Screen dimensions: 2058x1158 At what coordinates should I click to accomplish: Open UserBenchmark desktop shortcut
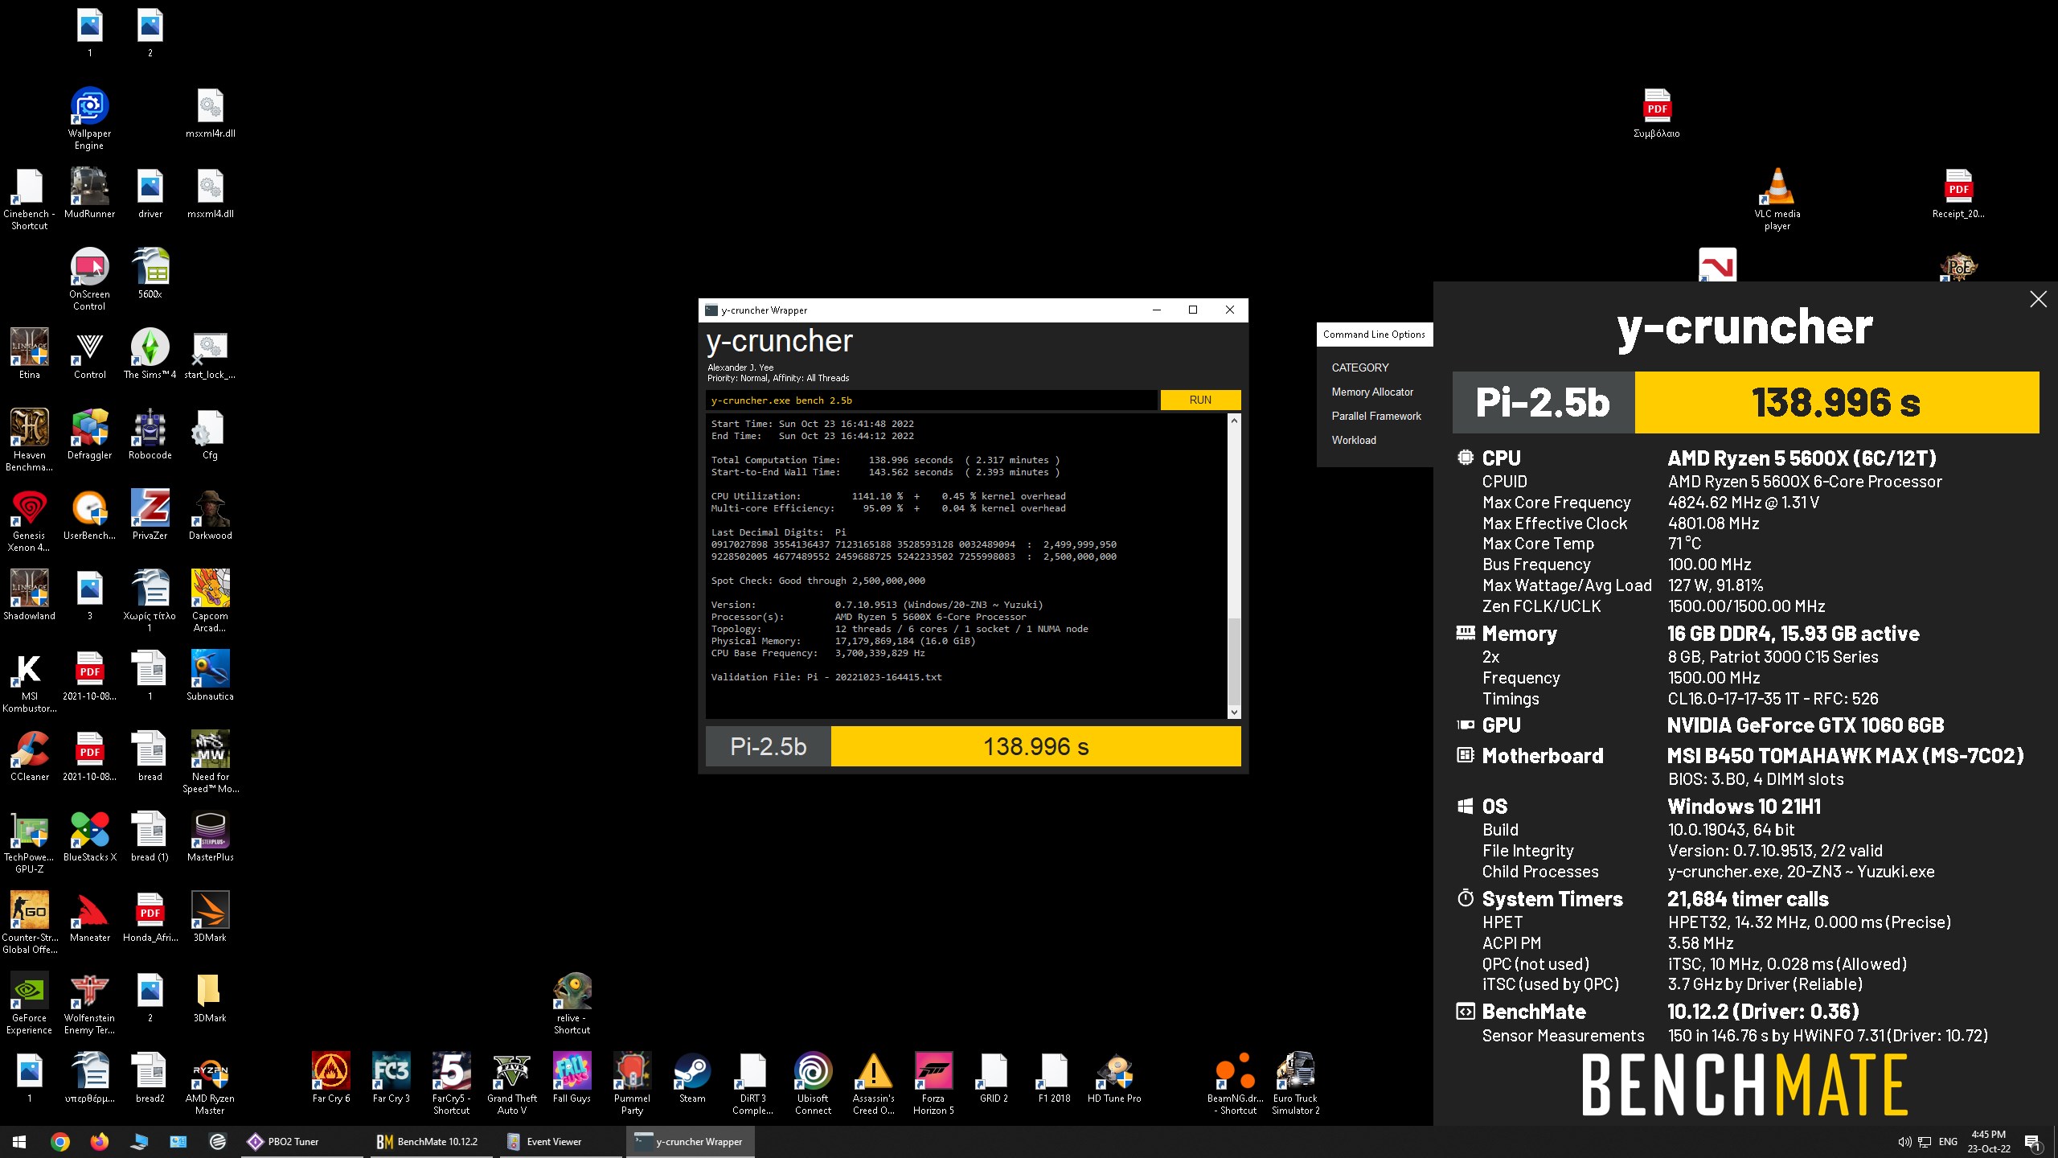[89, 515]
